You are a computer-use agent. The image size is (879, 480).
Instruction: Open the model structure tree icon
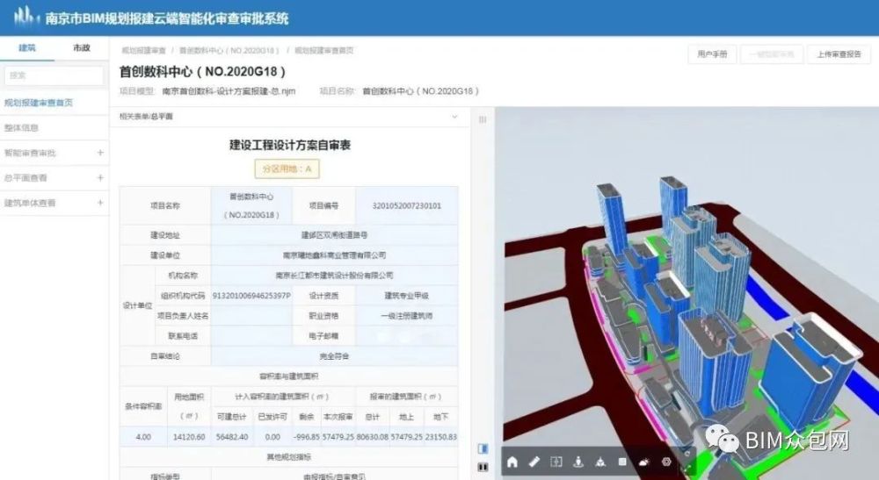[600, 462]
